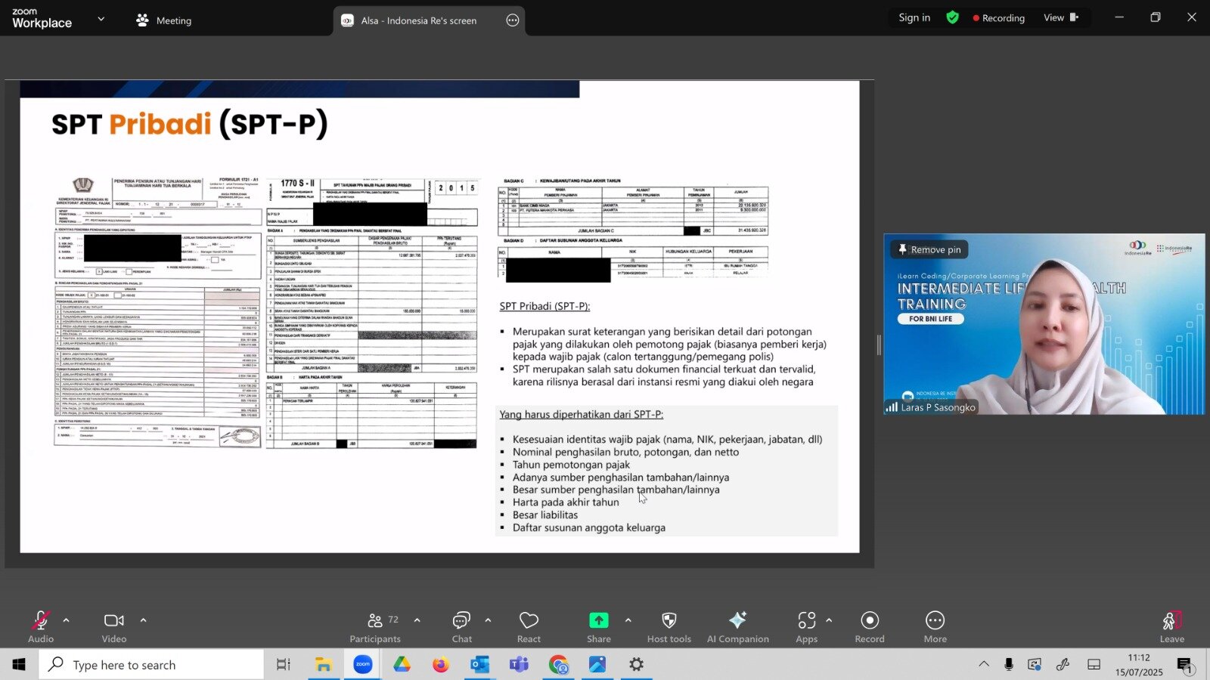Click the system tray microphone icon
The height and width of the screenshot is (680, 1210).
coord(1009,664)
